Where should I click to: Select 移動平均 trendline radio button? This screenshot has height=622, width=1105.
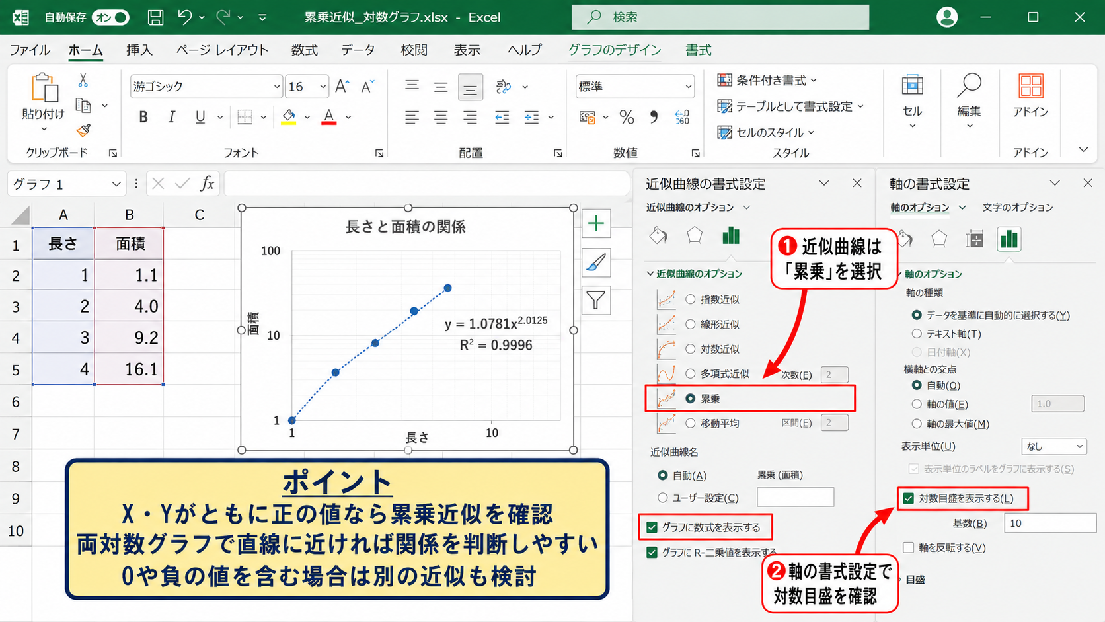pyautogui.click(x=691, y=424)
